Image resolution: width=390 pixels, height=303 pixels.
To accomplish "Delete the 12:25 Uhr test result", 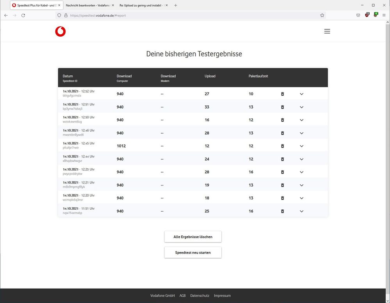I will pyautogui.click(x=282, y=172).
